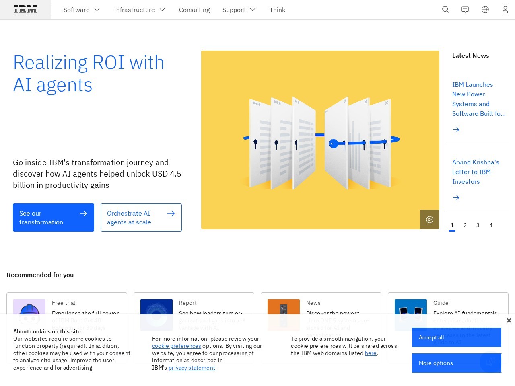The image size is (515, 386).
Task: Click See our transformation button
Action: click(x=54, y=218)
